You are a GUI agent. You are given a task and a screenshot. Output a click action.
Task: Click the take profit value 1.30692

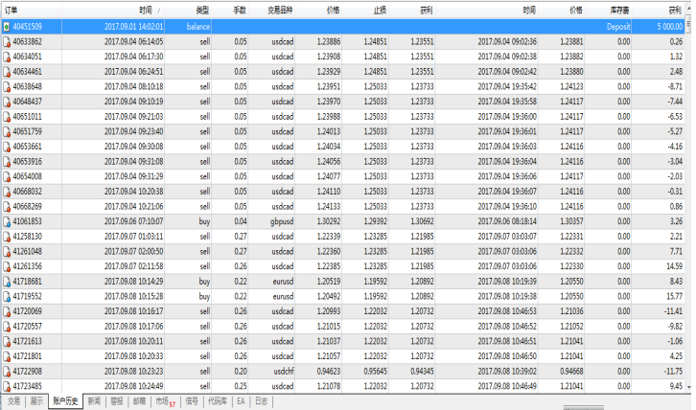pyautogui.click(x=422, y=221)
